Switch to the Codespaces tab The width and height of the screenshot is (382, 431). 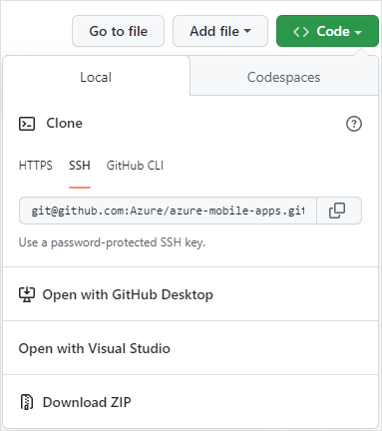pos(284,77)
